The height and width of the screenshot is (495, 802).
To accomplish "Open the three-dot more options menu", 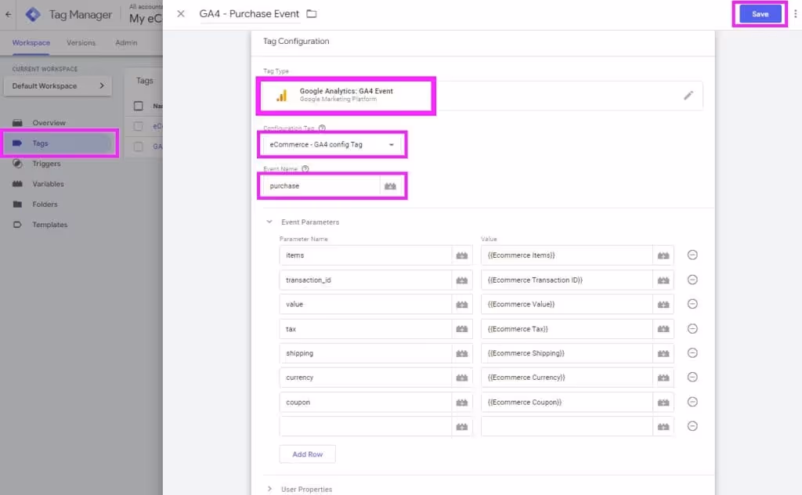I will point(796,14).
